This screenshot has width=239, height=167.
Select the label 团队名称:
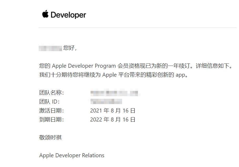coord(51,92)
